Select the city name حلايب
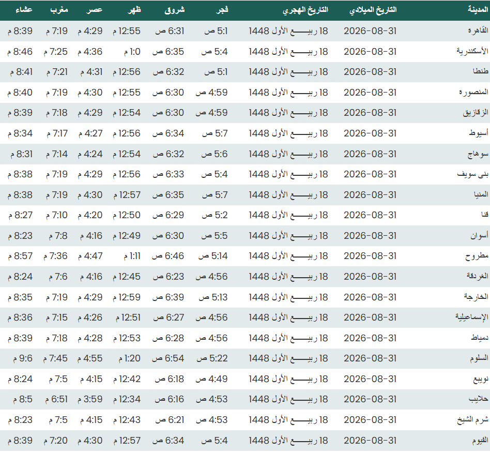The height and width of the screenshot is (453, 490). (479, 399)
